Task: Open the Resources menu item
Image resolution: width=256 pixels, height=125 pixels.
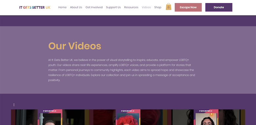Action: point(131,7)
